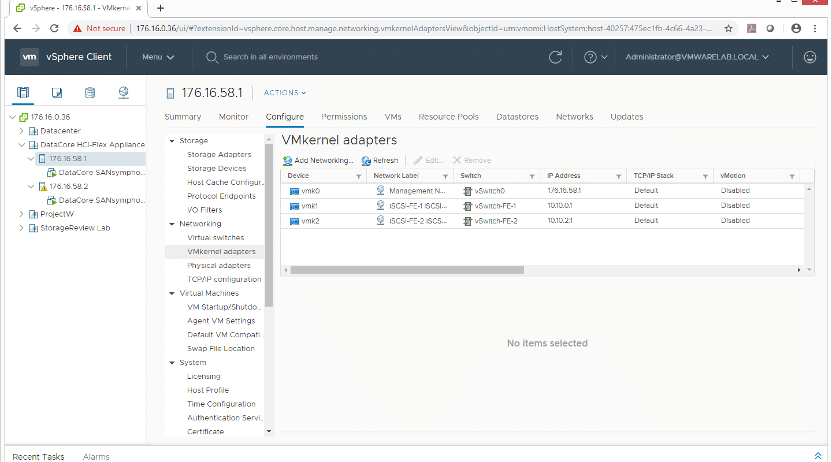This screenshot has height=462, width=832.
Task: Expand the ProjectW tree node
Action: point(22,214)
